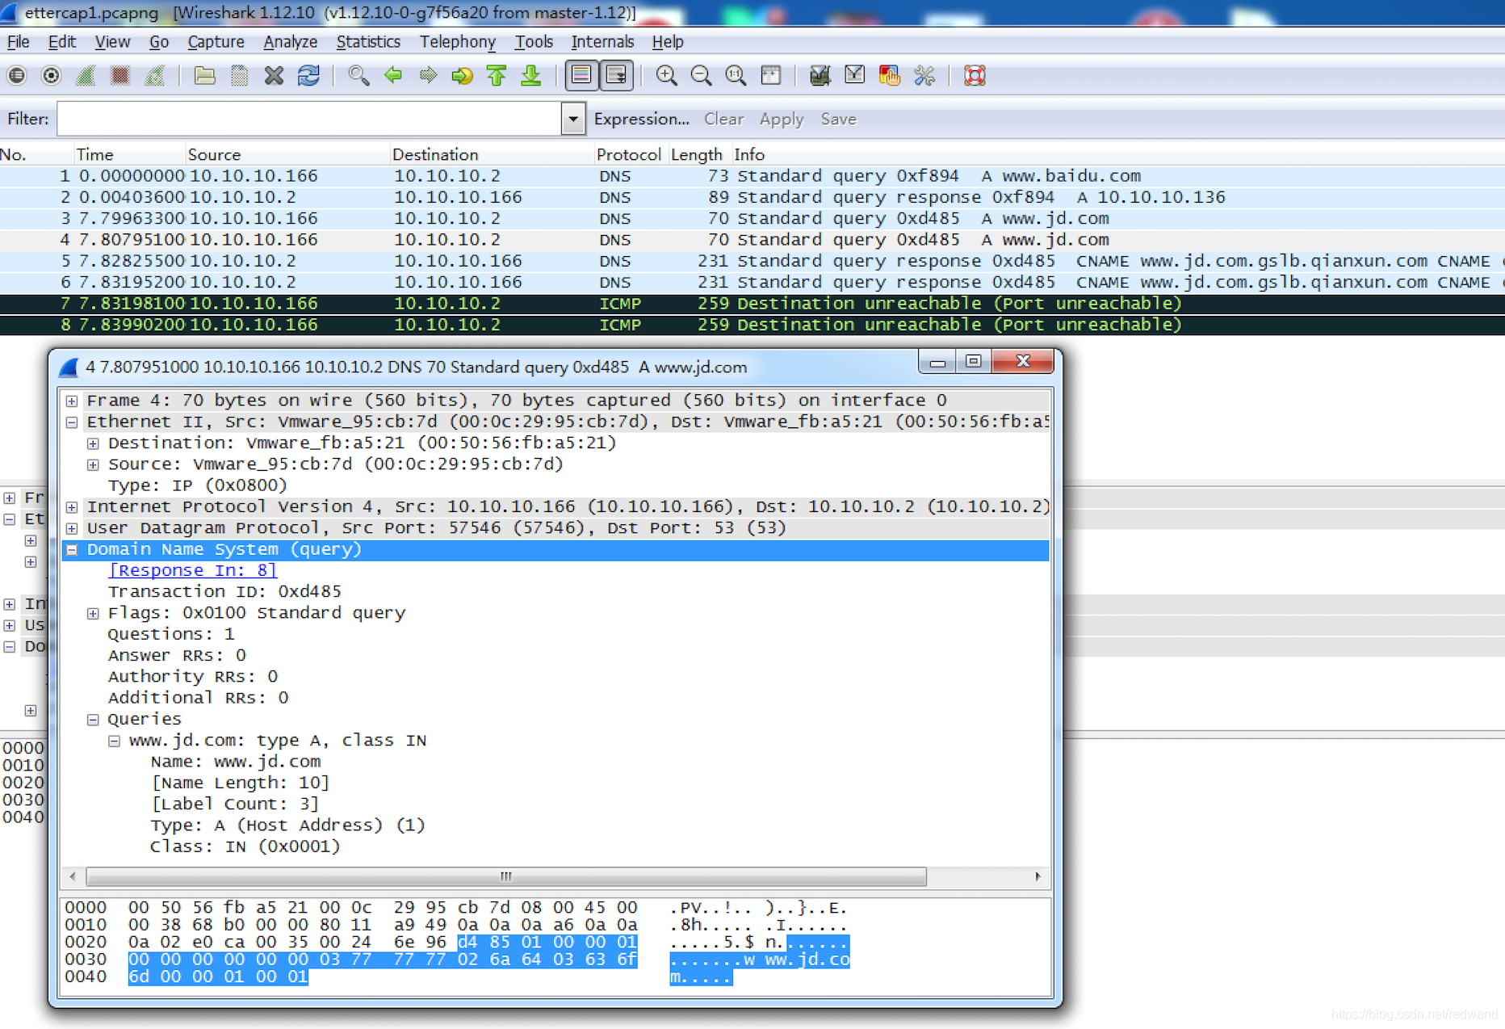Follow the Response In: 8 link
This screenshot has height=1029, width=1505.
192,570
